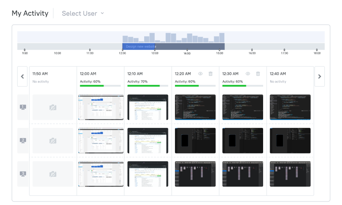Click the My Activity heading
The image size is (342, 205).
[30, 13]
